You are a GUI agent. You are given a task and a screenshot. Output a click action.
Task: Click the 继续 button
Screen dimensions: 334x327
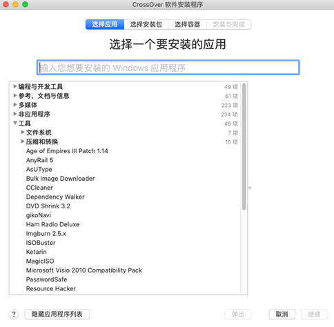click(x=314, y=314)
